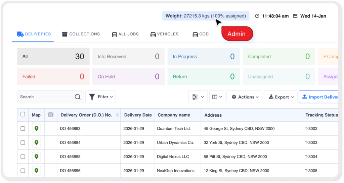
Task: Click map pin icon for DO 456893
Action: 36,128
